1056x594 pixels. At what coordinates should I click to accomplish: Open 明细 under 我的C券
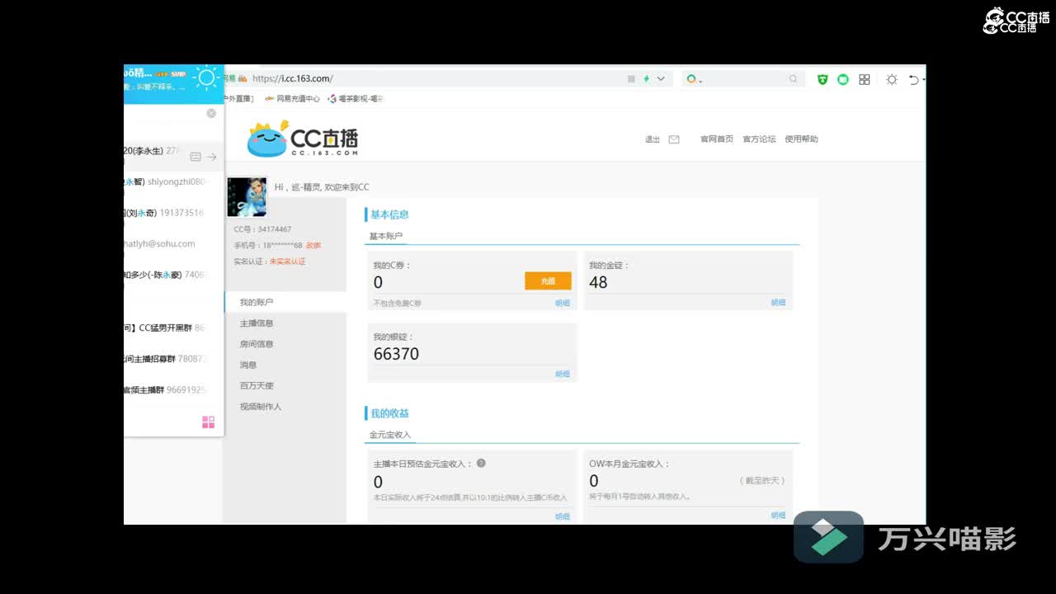563,304
